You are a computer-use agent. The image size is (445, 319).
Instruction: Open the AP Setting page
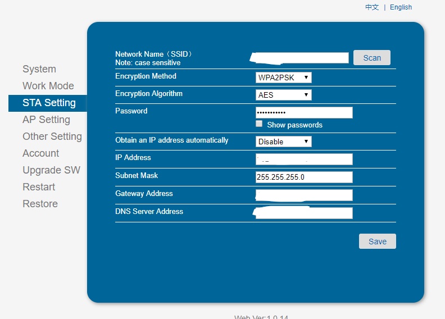click(x=46, y=120)
